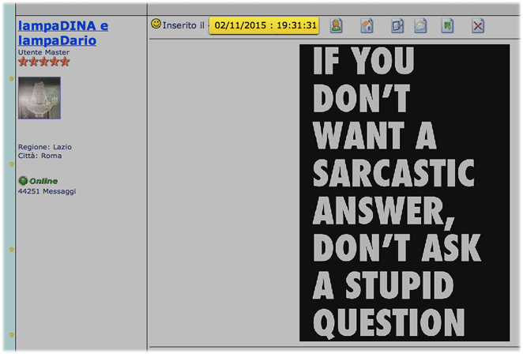523x354 pixels.
Task: Click the Inserito il label
Action: [x=183, y=25]
